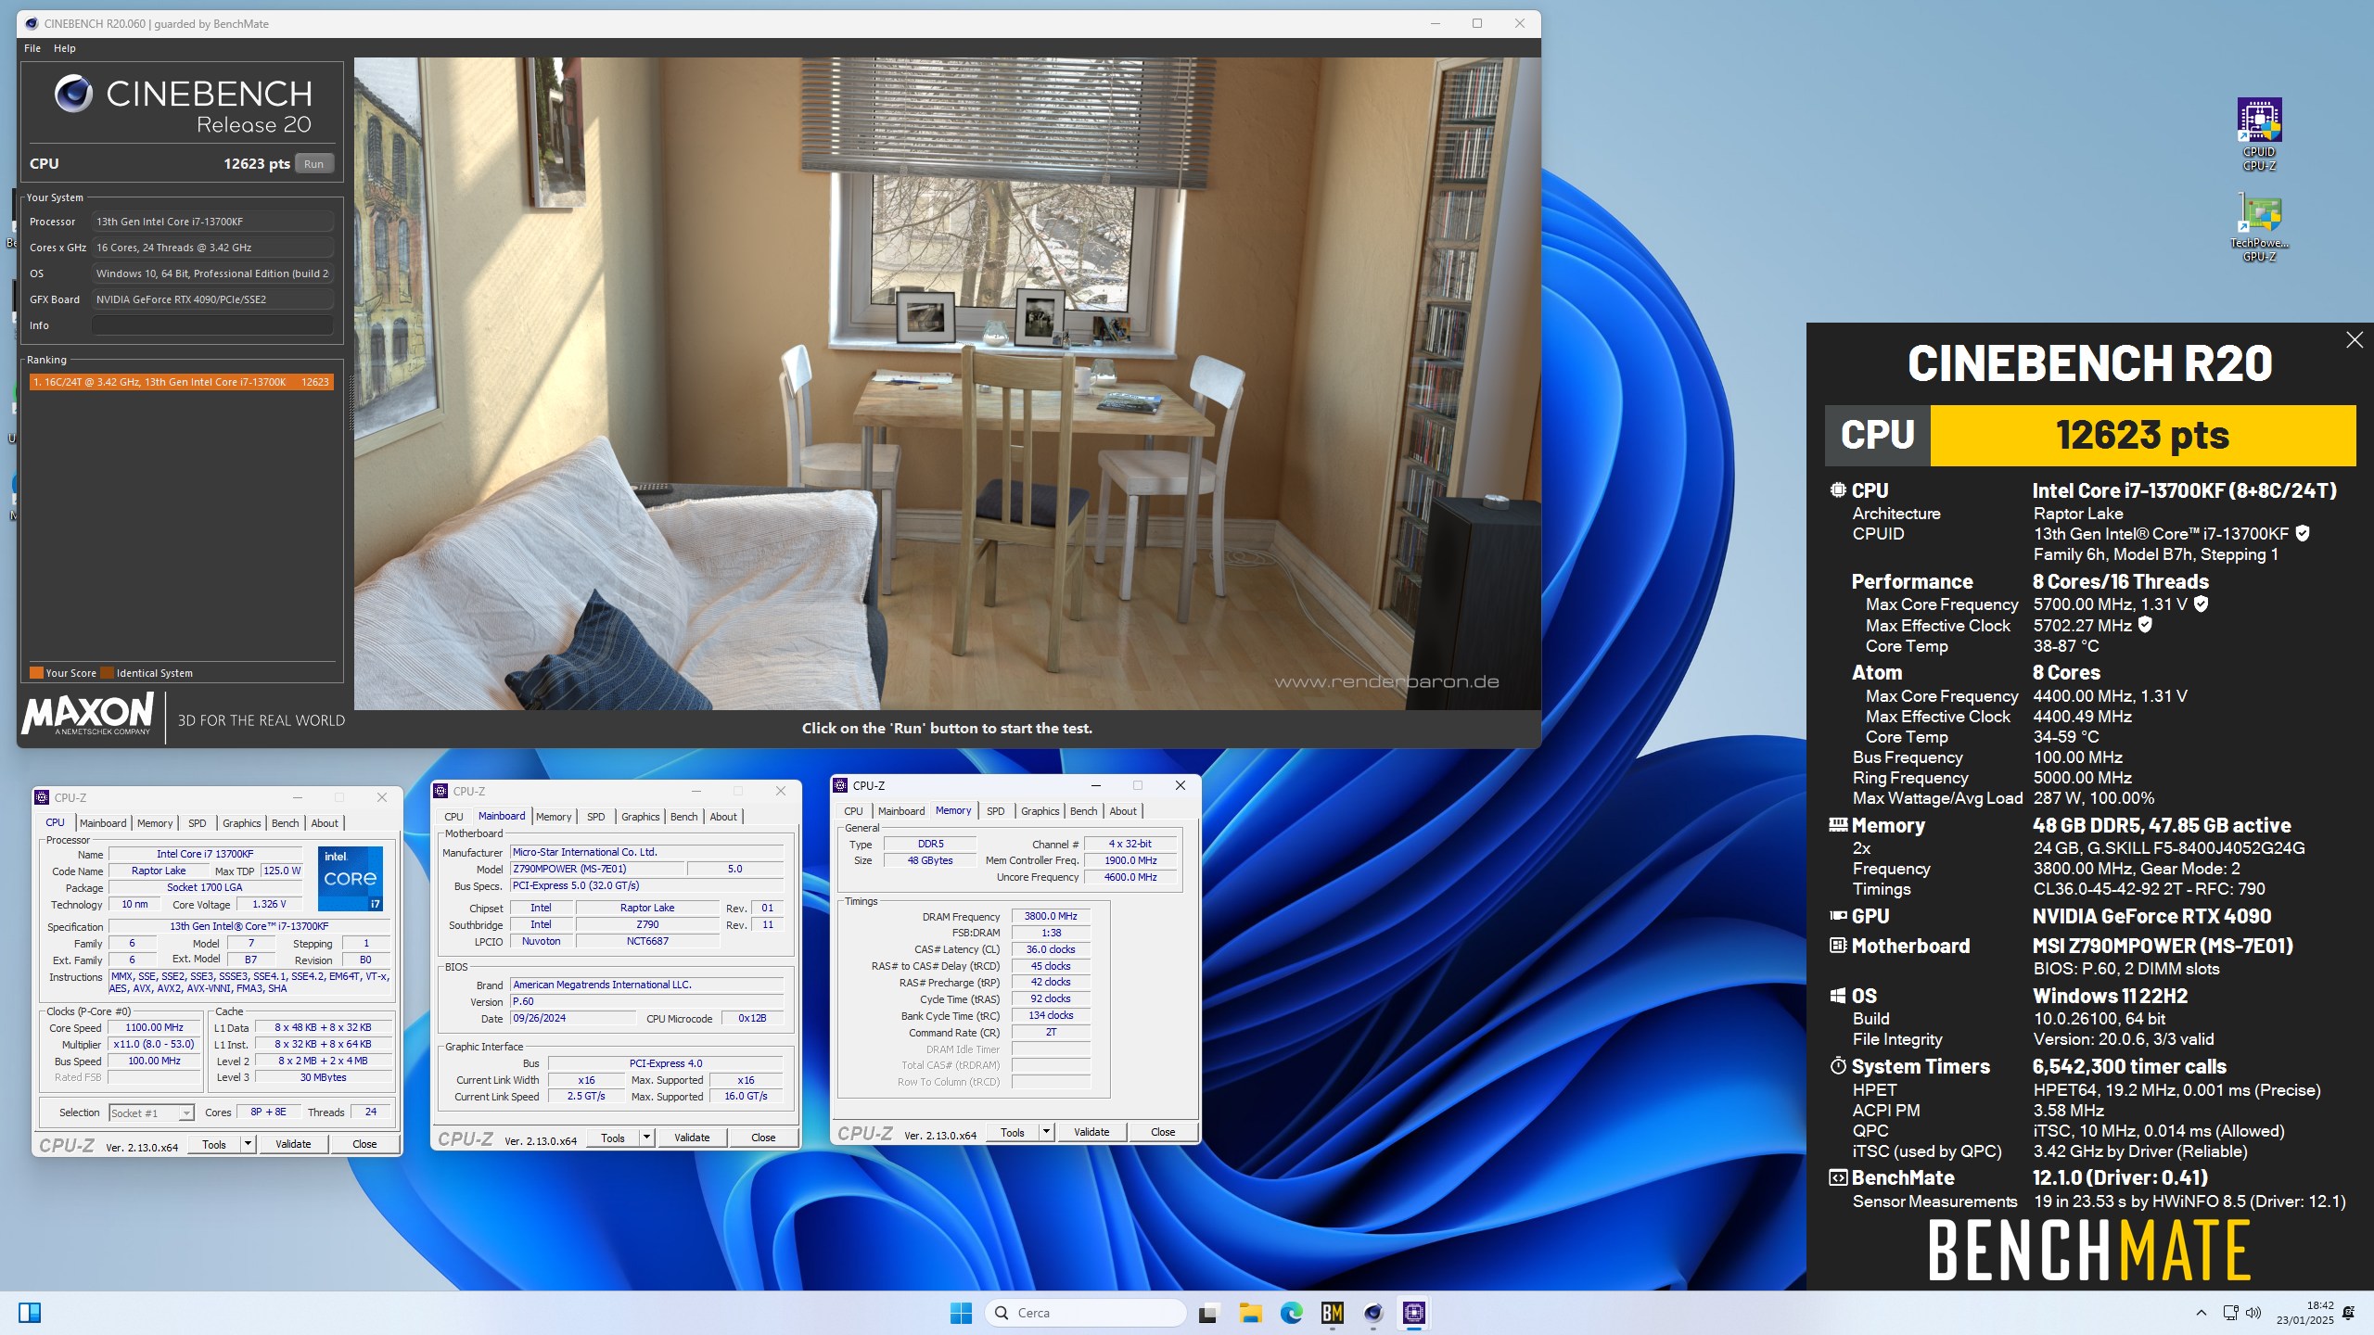The image size is (2374, 1335).
Task: Open File Explorer from the taskbar
Action: [x=1250, y=1313]
